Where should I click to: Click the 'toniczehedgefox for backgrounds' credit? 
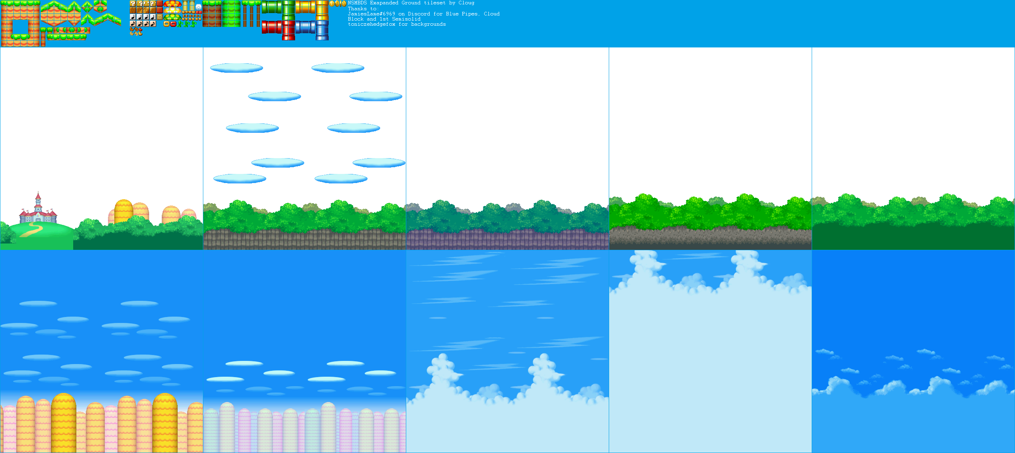397,24
